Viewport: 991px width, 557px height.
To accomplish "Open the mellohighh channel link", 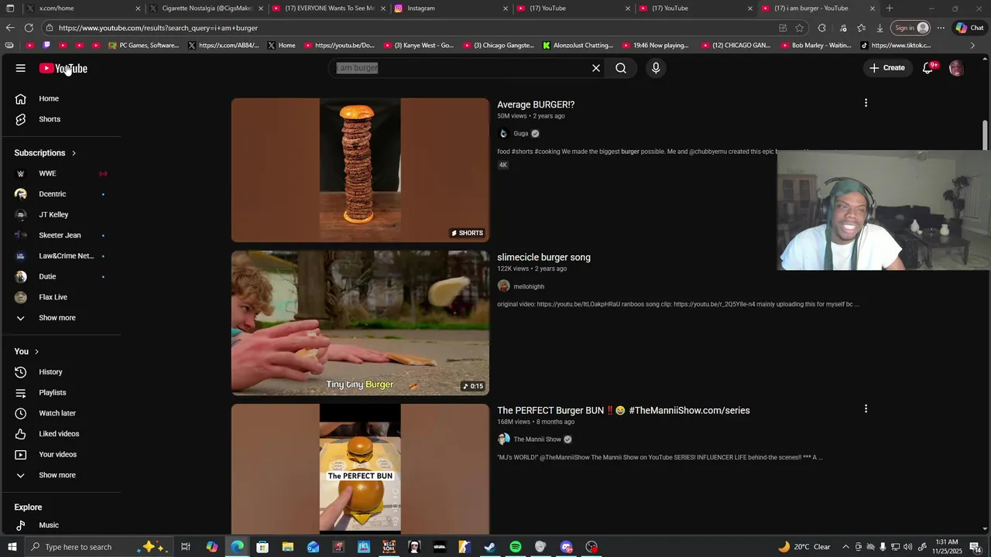I will (529, 287).
